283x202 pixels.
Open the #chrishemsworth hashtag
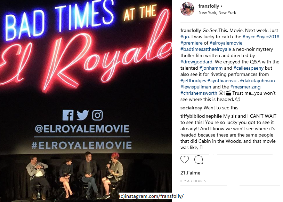click(199, 93)
